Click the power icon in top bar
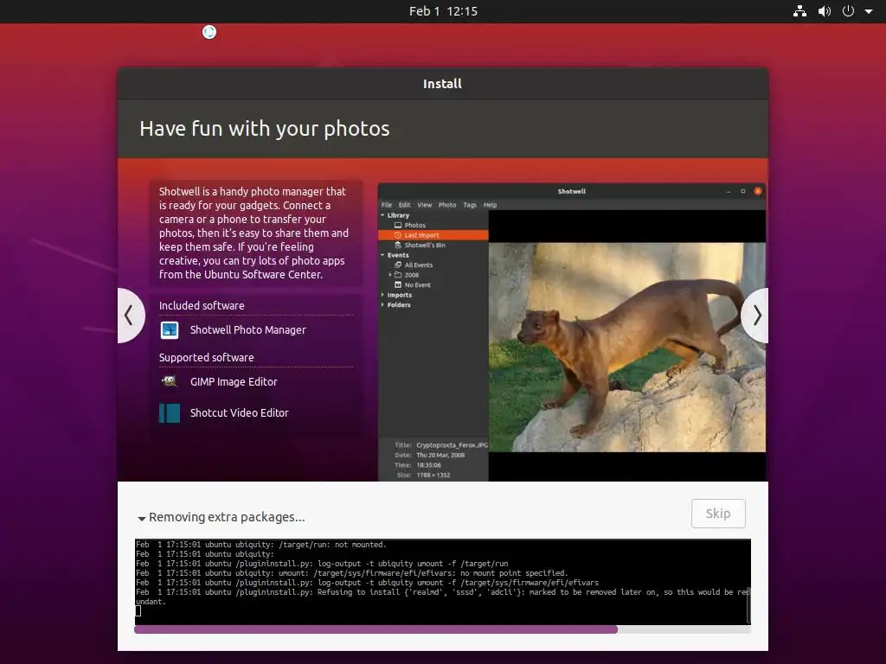This screenshot has width=886, height=664. coord(848,11)
